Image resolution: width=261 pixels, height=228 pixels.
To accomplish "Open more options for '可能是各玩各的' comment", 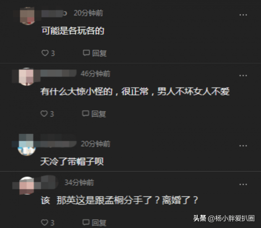I will coord(243,15).
